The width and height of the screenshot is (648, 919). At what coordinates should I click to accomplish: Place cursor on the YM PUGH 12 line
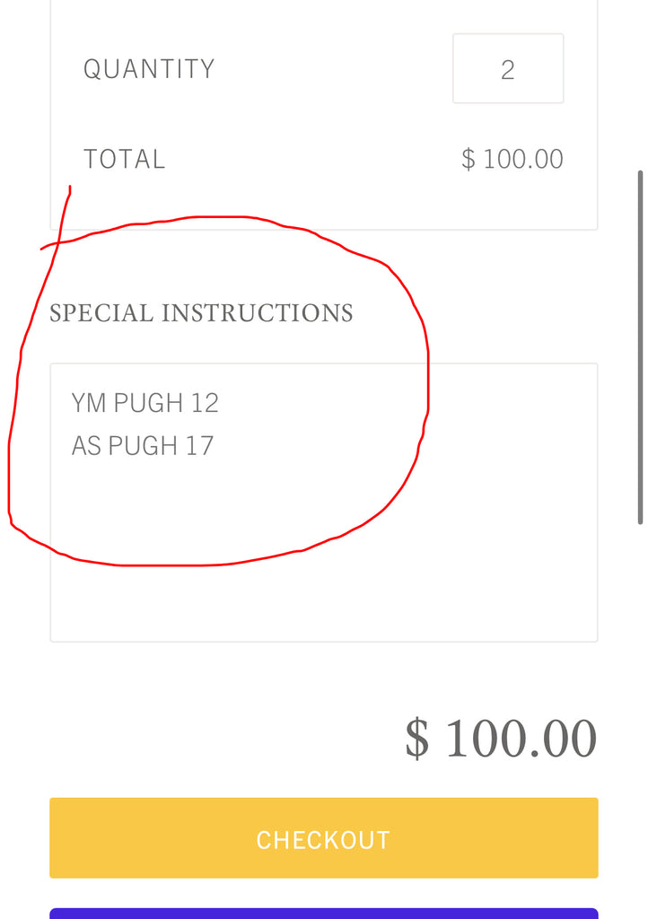[144, 403]
